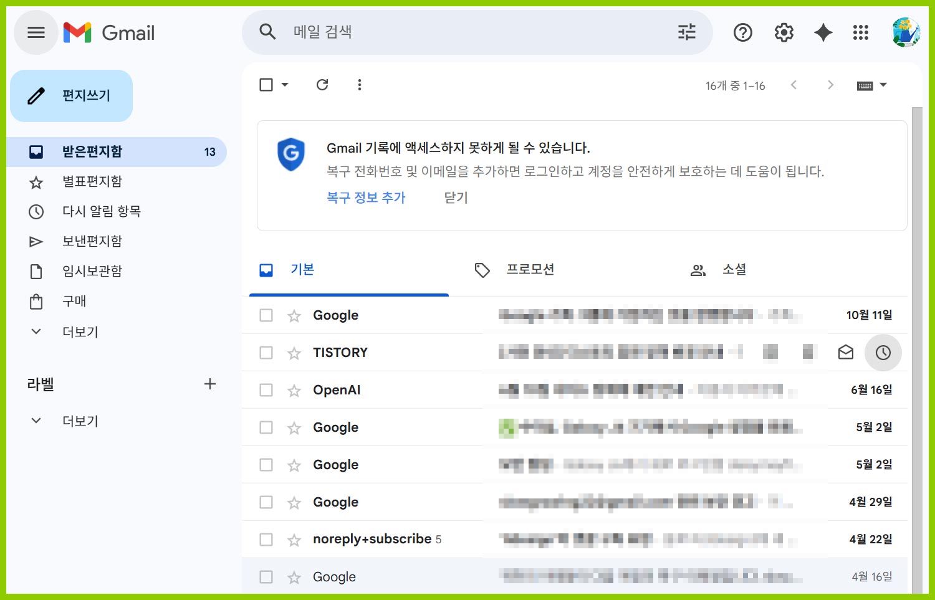
Task: Click the security shield icon in banner
Action: coord(291,154)
